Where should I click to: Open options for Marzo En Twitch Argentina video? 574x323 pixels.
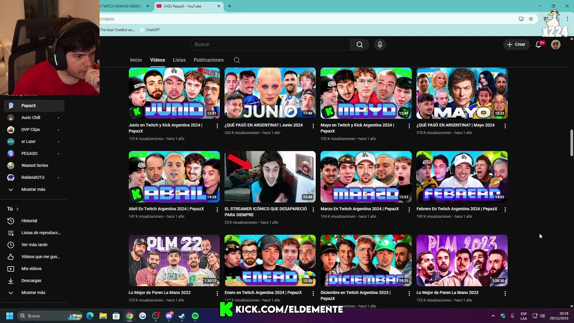(409, 210)
